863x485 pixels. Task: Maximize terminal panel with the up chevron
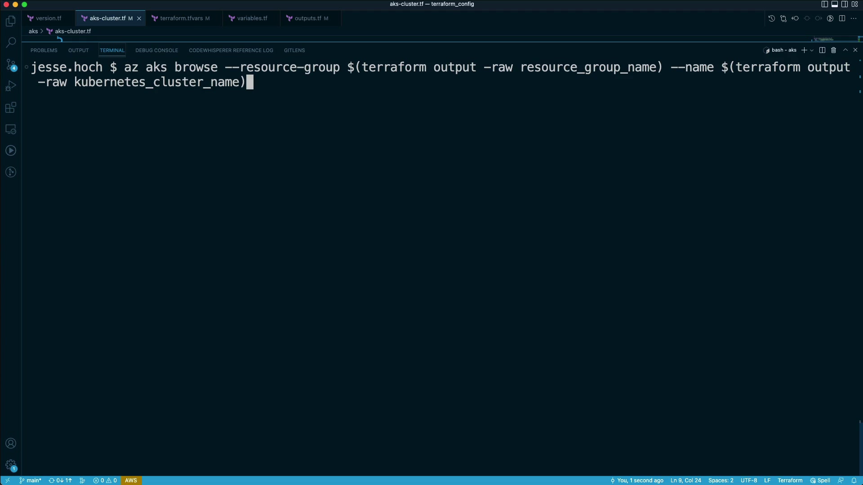point(845,50)
